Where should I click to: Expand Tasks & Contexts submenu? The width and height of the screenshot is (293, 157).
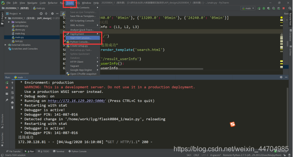coord(83,8)
